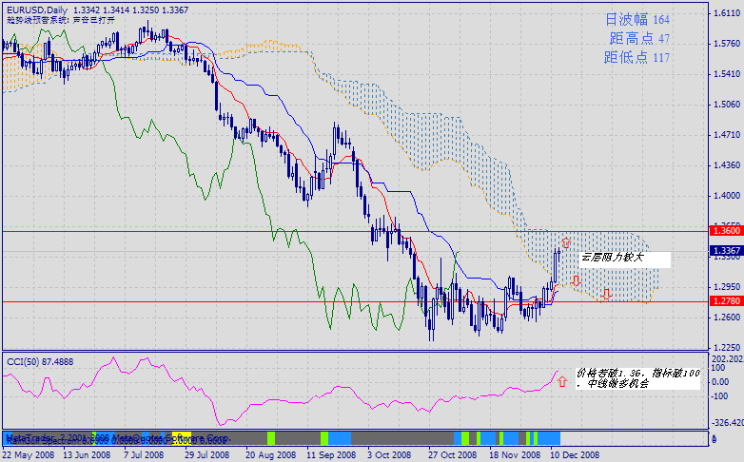Screen dimensions: 744x462
Task: Click the current price 1.3367 label
Action: (723, 251)
